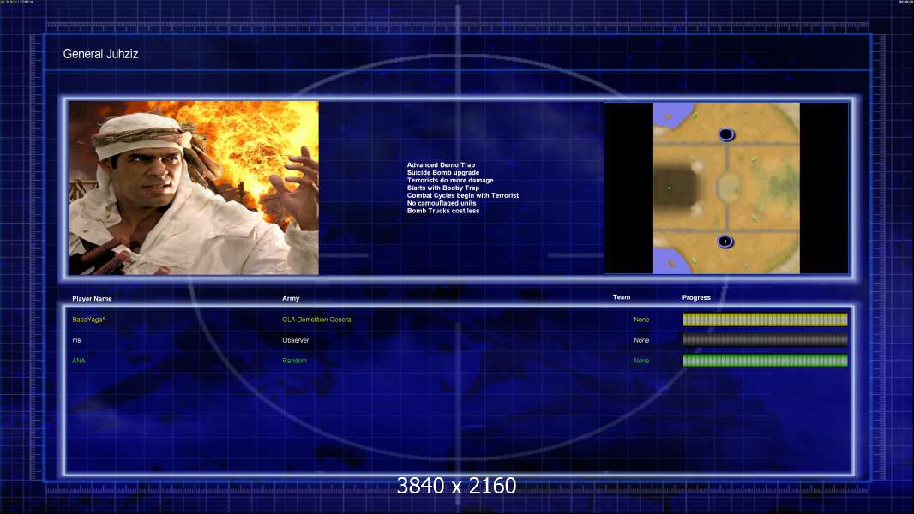Click 'Terrorists do more damage' text
Screen dimensions: 914x514
pyautogui.click(x=450, y=180)
